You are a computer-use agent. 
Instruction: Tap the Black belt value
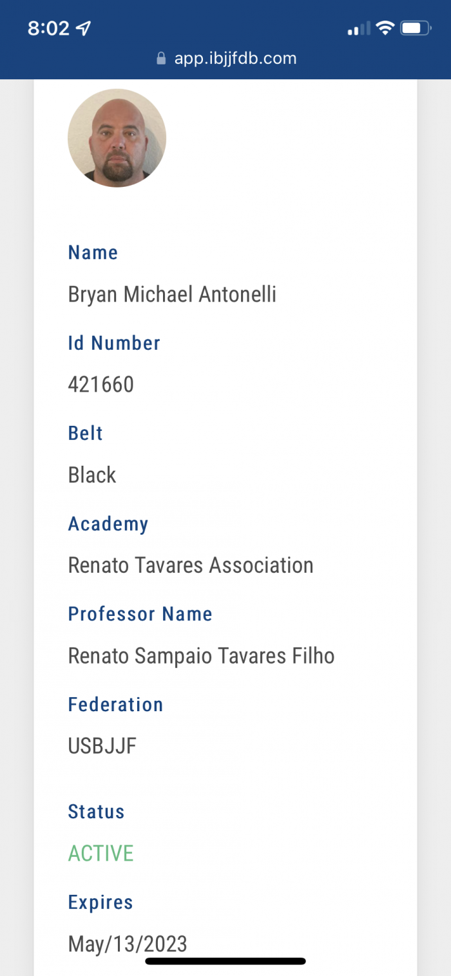pos(92,475)
